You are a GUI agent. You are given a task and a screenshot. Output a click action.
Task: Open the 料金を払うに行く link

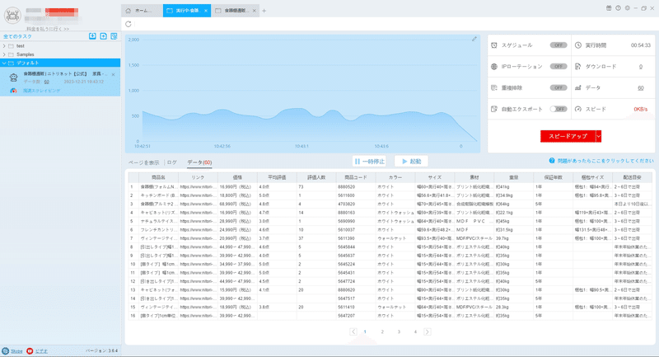(x=48, y=29)
